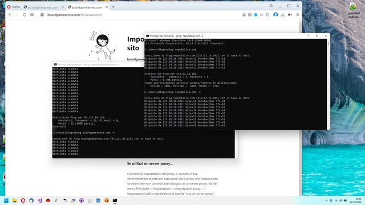Open File Explorer from the taskbar
Viewport: 365px width, 205px height.
pyautogui.click(x=14, y=200)
